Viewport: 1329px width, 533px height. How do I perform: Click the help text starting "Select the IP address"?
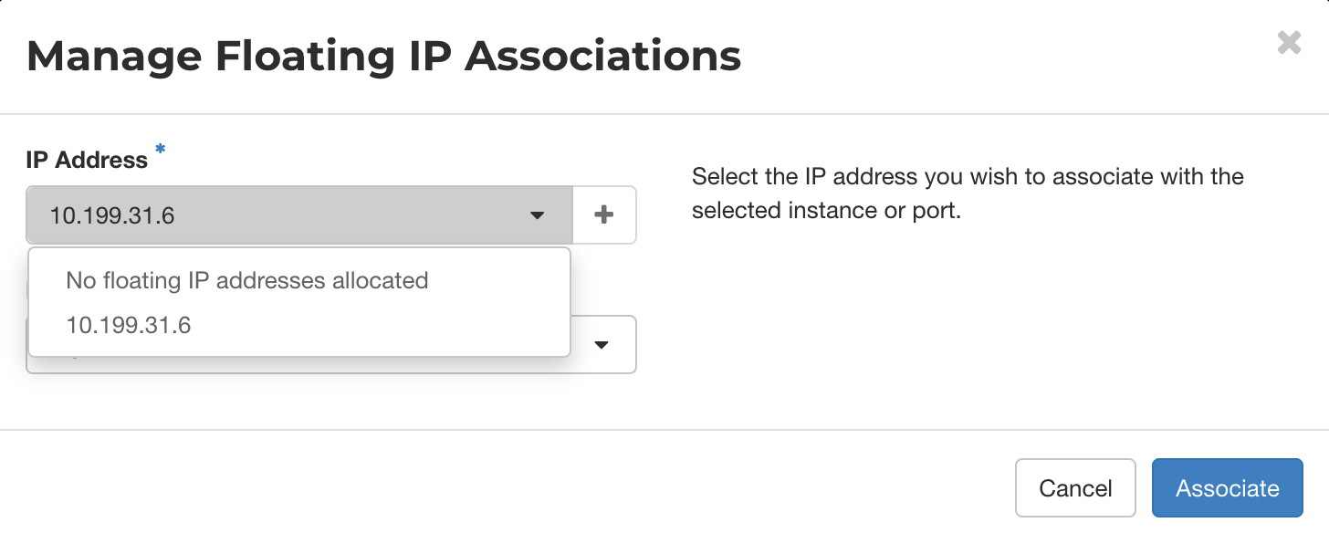968,176
